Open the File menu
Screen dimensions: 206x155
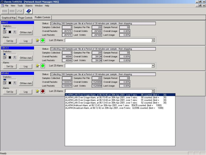click(7, 6)
